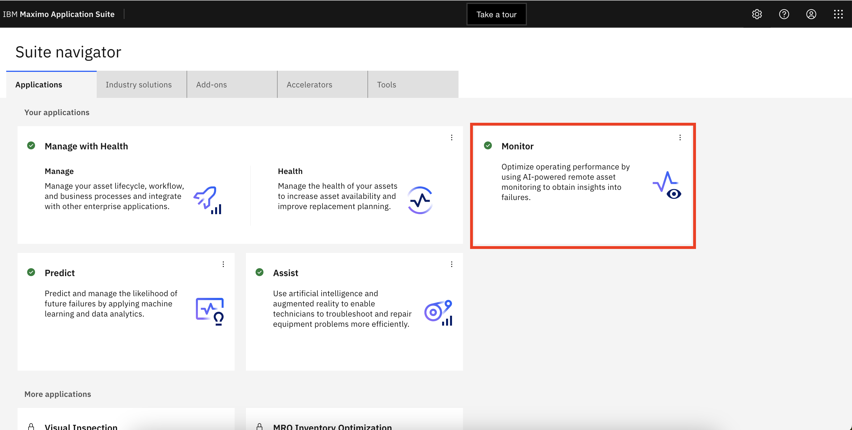Switch to the Add-ons tab

click(x=232, y=84)
